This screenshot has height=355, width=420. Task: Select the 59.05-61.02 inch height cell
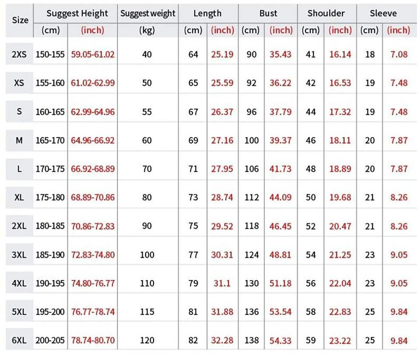click(93, 55)
